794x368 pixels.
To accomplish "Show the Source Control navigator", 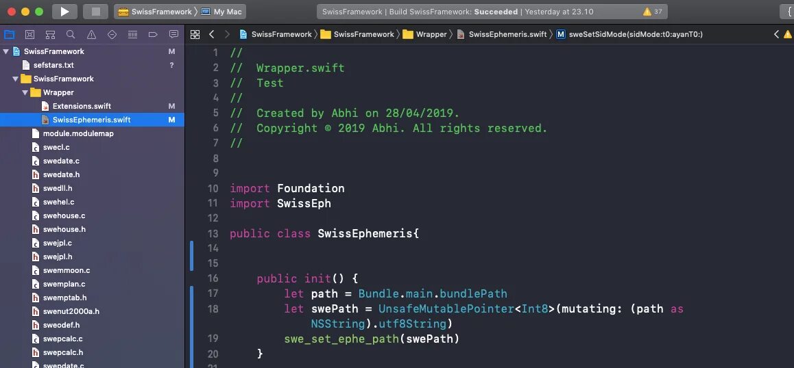I will 30,34.
